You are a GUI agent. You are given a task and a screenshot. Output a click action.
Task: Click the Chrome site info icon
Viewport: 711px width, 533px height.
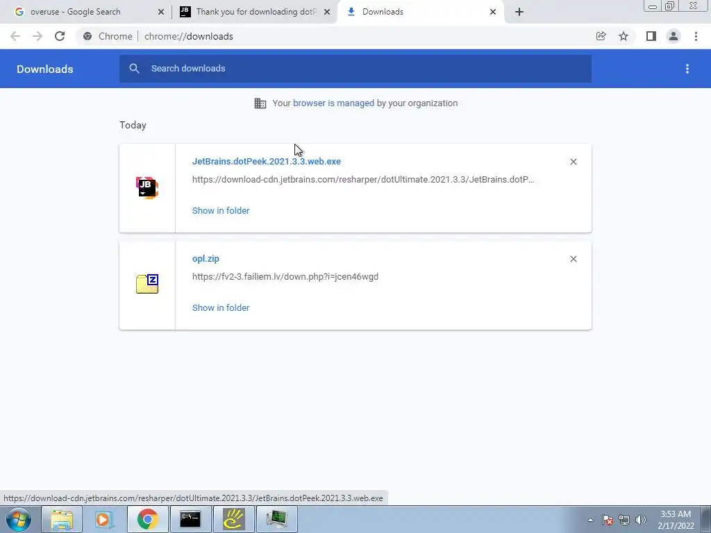[x=87, y=36]
